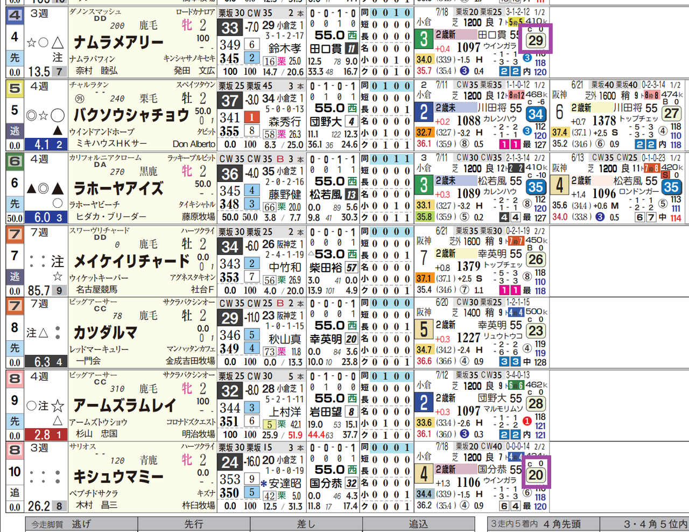Select horse name メイケイリチャード
689x532 pixels.
[x=131, y=261]
